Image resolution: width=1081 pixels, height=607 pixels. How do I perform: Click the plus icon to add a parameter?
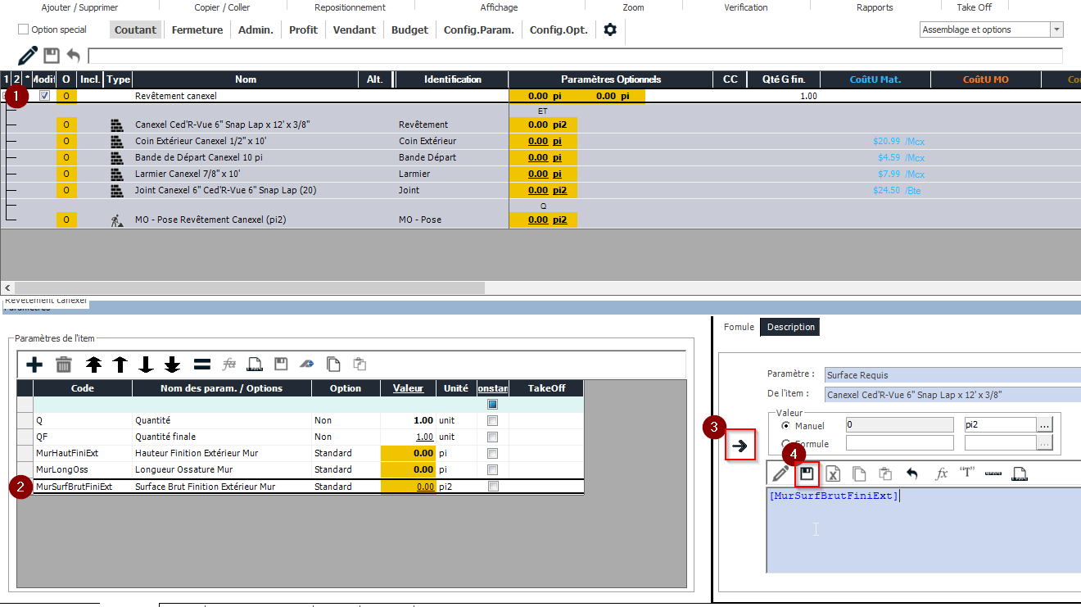tap(34, 365)
